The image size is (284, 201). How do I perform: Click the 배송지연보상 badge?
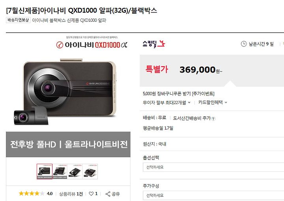(x=18, y=20)
